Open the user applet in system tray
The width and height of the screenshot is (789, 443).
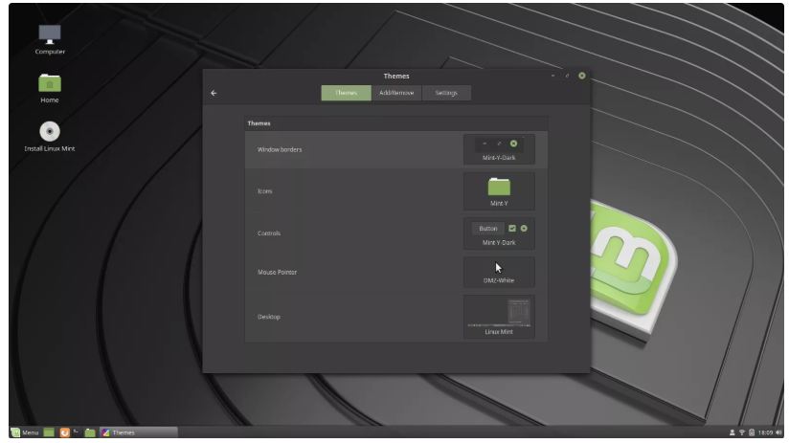(x=732, y=432)
